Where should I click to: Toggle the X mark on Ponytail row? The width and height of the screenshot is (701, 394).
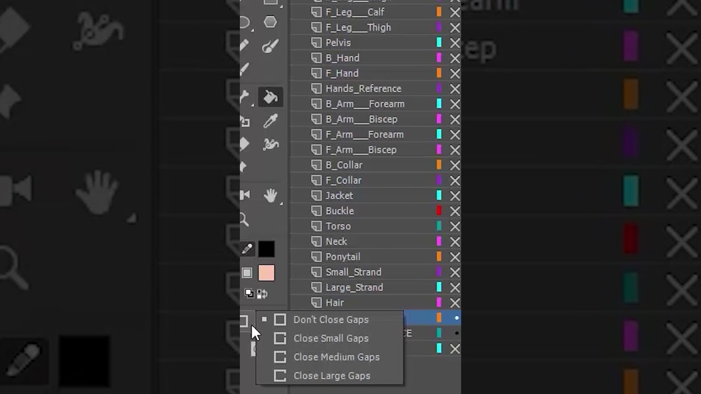[x=455, y=257]
